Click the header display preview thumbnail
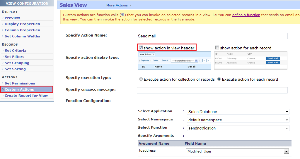Viewport: 300px width, 159px height. [x=174, y=61]
